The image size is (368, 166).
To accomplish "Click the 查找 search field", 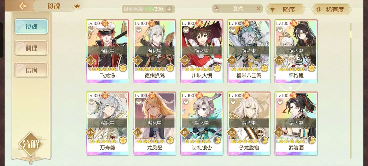I will 238,9.
